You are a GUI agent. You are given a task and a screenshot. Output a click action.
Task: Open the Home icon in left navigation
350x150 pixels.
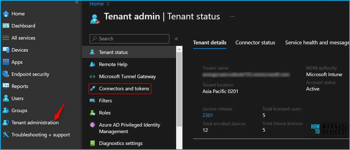click(x=6, y=14)
